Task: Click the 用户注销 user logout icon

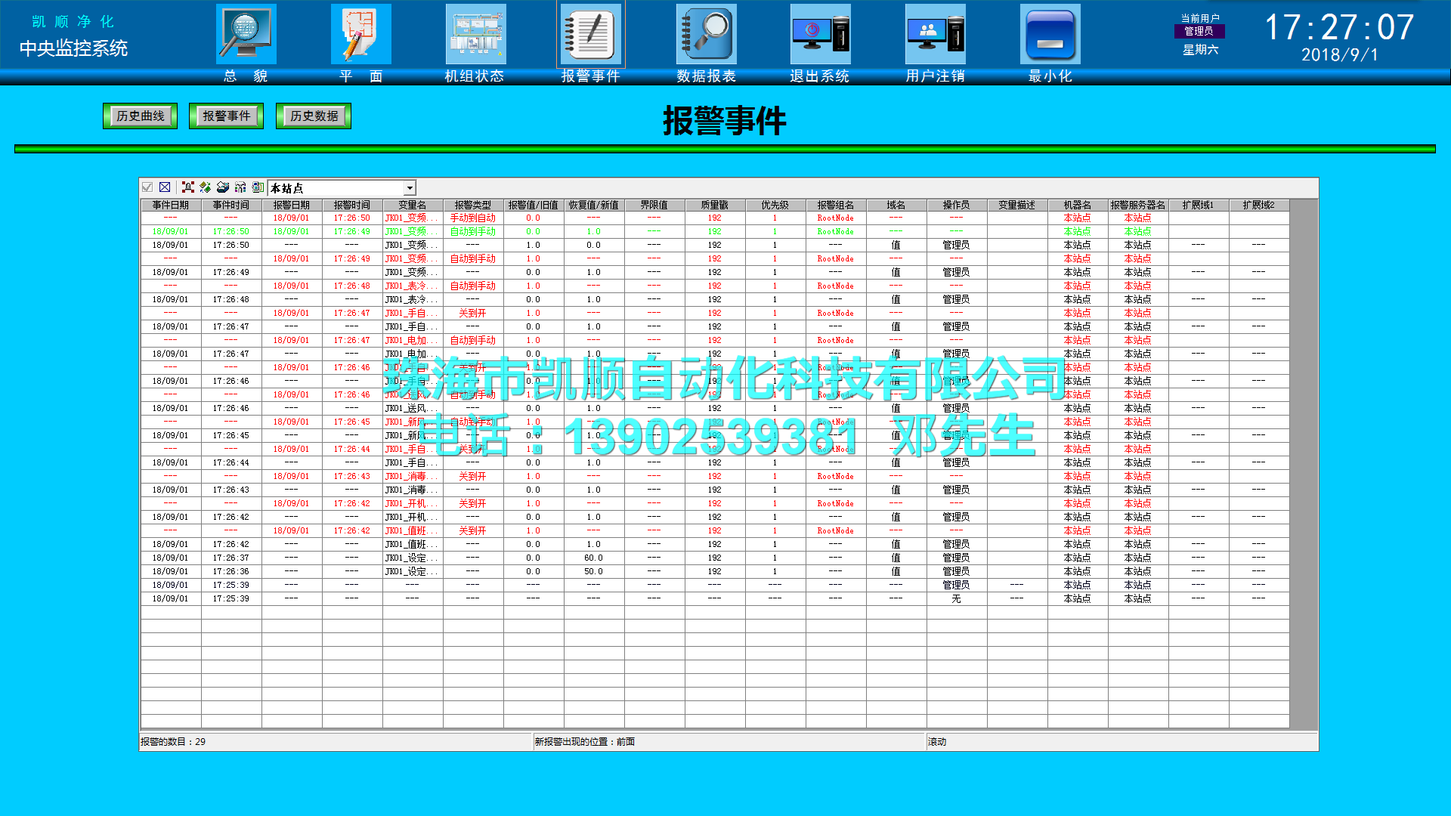Action: point(936,34)
